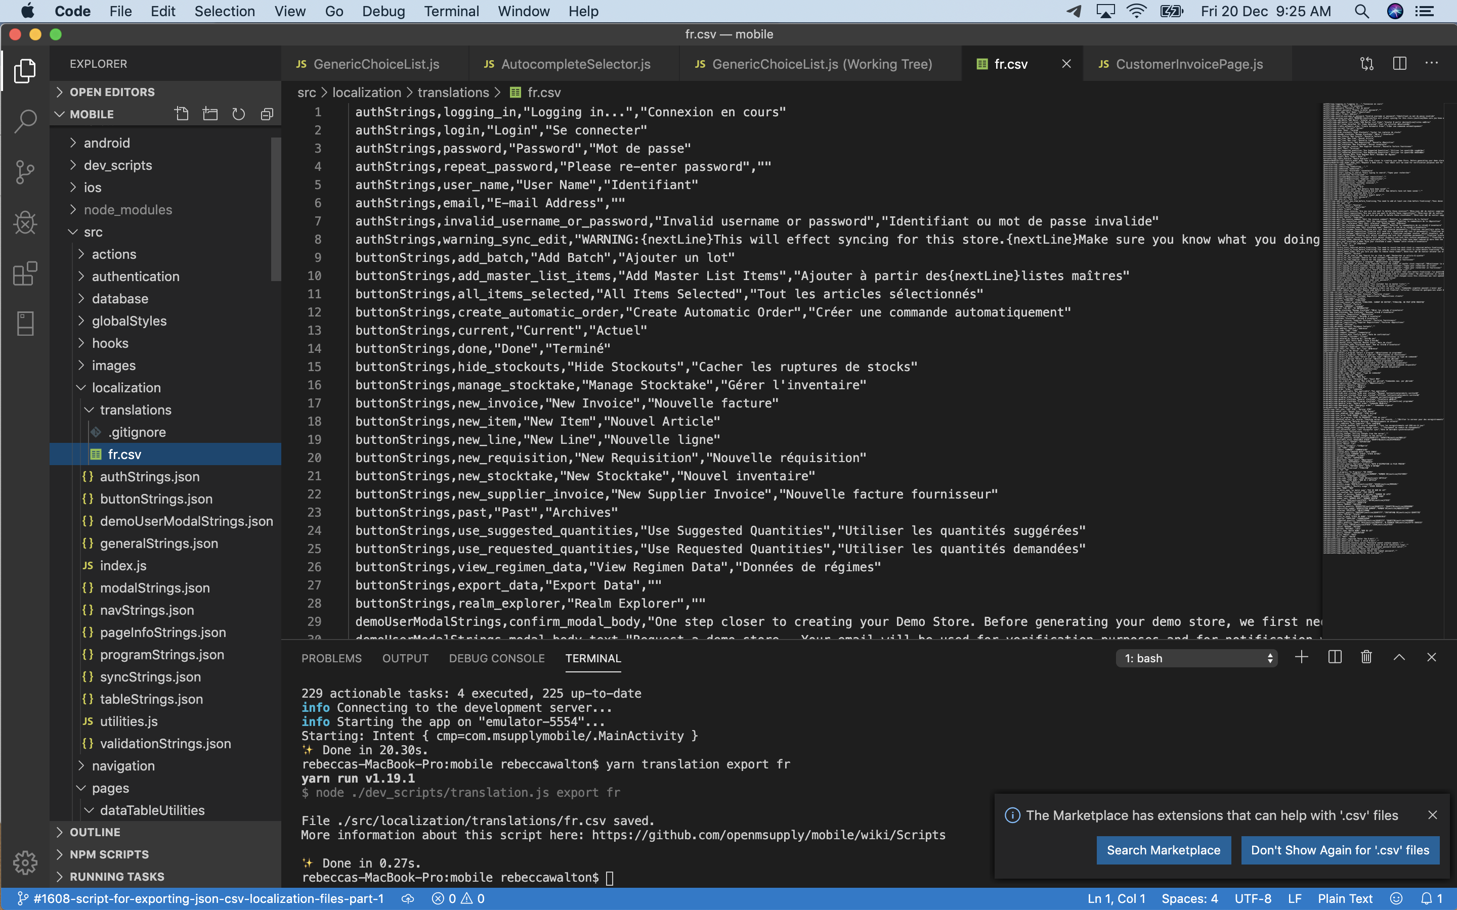Create a new folder via Explorer toolbar icon
1457x910 pixels.
[209, 113]
